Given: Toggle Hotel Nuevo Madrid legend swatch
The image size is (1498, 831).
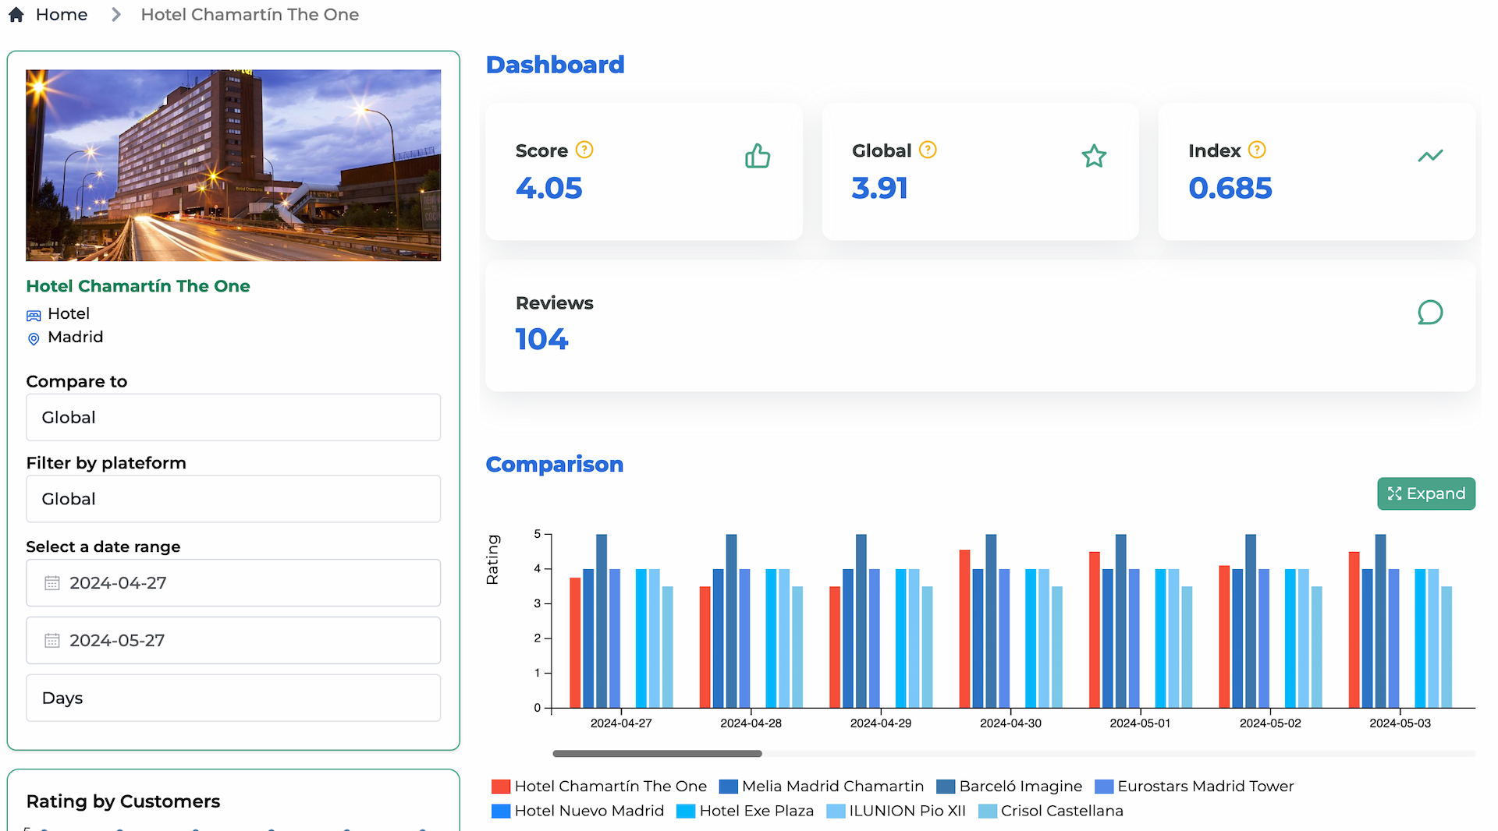Looking at the screenshot, I should 501,812.
